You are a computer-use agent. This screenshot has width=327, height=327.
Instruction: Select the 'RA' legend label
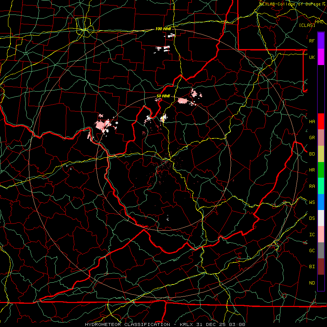coord(312,186)
